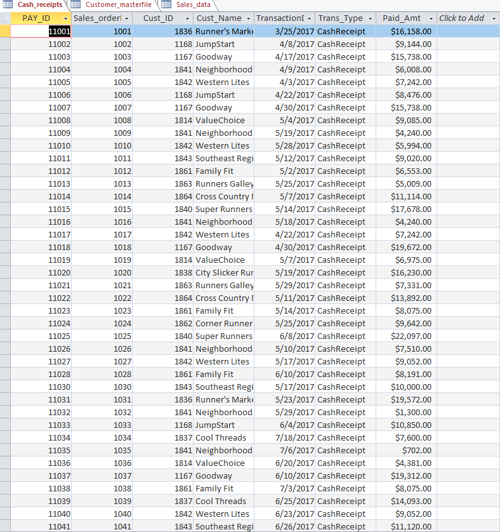Viewport: 500px width, 532px height.
Task: Click the Paid_Amt value $11,120.00
Action: click(406, 526)
